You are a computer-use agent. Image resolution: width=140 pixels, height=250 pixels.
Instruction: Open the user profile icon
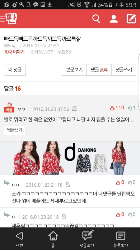click(114, 19)
